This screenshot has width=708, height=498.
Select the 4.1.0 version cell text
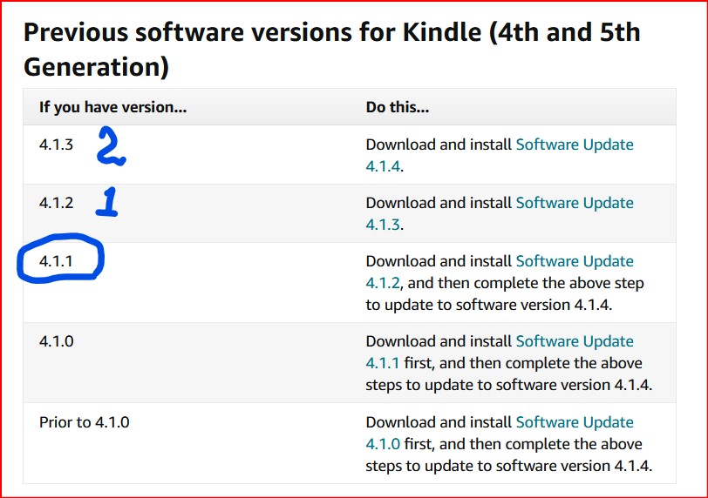pos(57,341)
